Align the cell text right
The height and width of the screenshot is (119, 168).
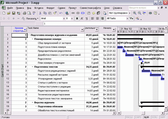coord(102,19)
